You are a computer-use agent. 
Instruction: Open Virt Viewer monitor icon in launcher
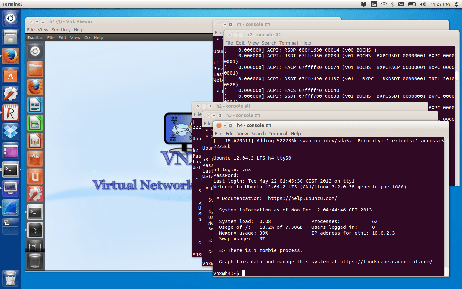tap(11, 188)
